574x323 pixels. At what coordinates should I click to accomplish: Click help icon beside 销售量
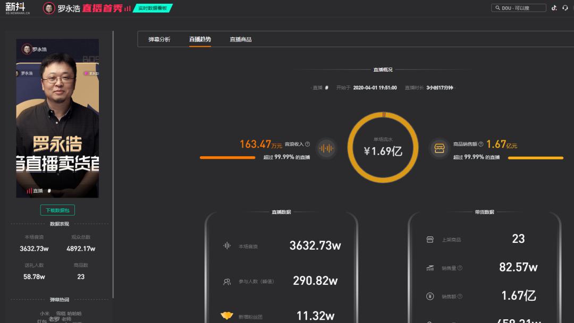click(460, 268)
